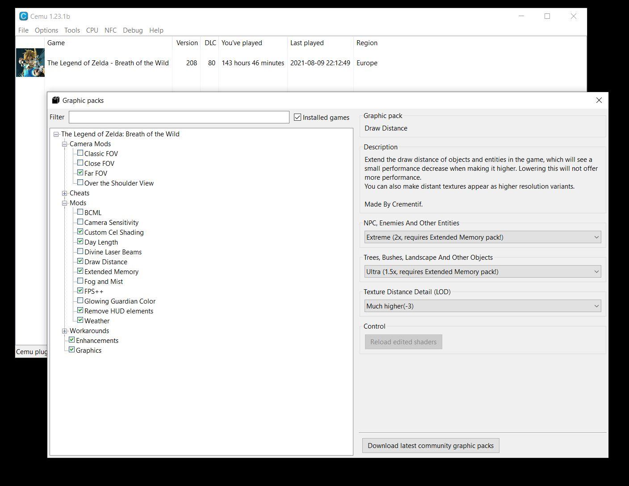Open Texture Distance Detail (LOD) dropdown
629x486 pixels.
tap(482, 306)
